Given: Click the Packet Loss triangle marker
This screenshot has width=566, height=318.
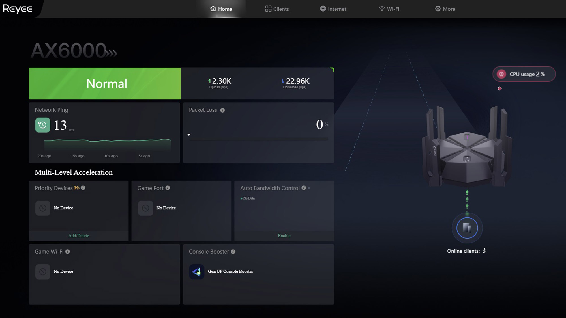Looking at the screenshot, I should 189,135.
